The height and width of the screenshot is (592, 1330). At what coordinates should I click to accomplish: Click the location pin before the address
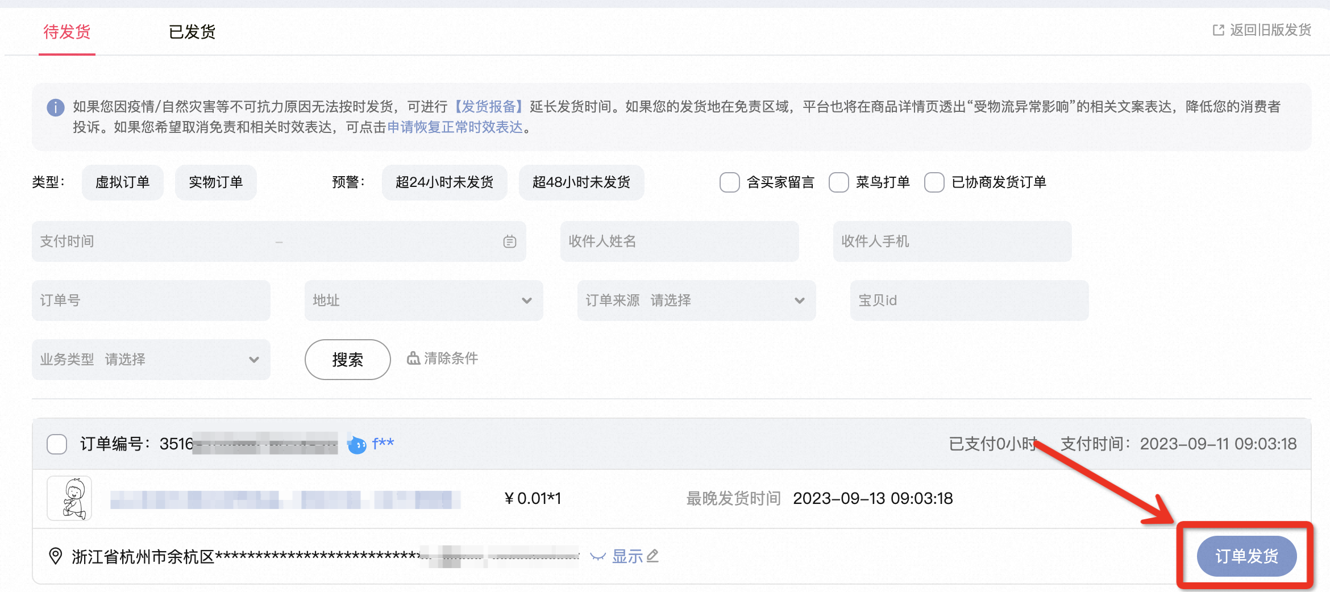[55, 556]
